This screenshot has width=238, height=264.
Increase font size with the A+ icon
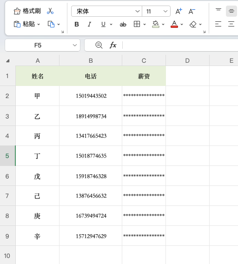178,11
